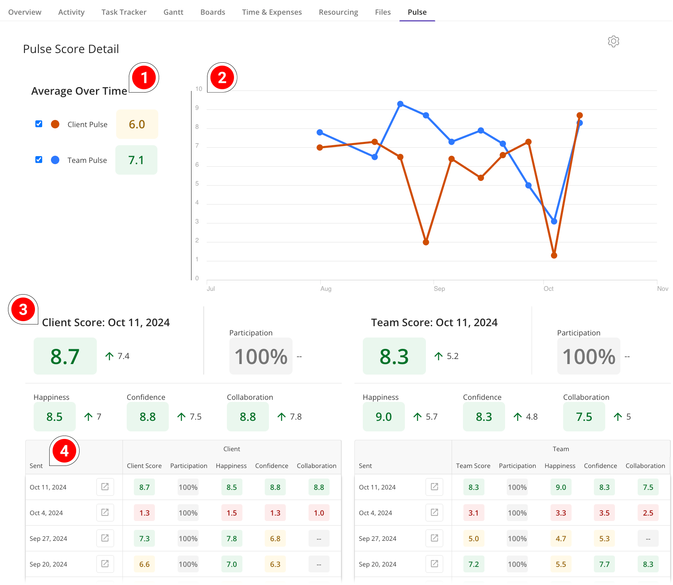
Task: Click the Team Score column header
Action: point(473,465)
